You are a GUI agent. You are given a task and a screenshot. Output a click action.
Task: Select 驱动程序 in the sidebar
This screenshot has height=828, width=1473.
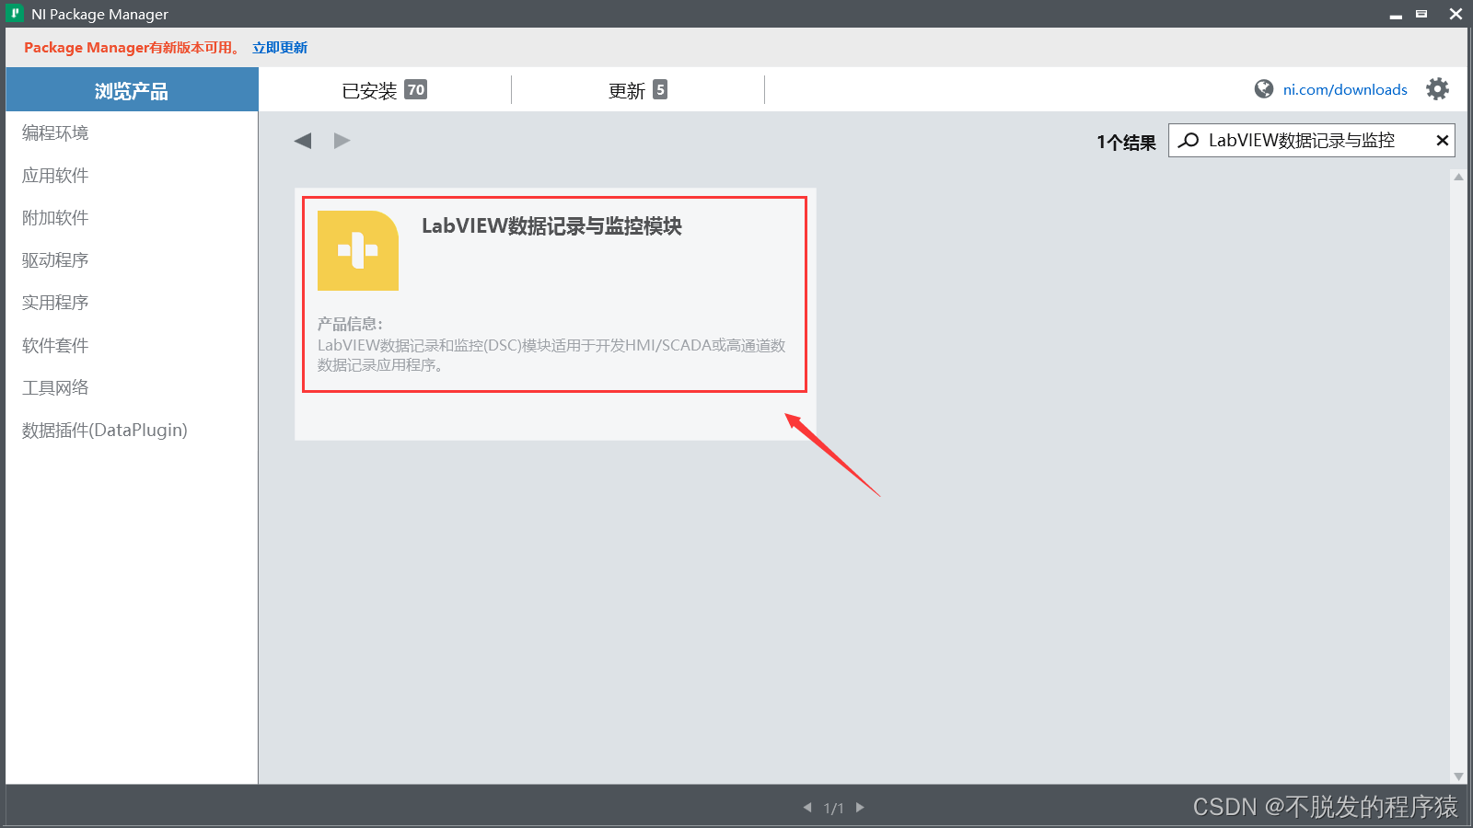pyautogui.click(x=54, y=259)
